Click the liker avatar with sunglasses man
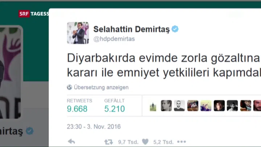261x147 pixels. [179, 106]
